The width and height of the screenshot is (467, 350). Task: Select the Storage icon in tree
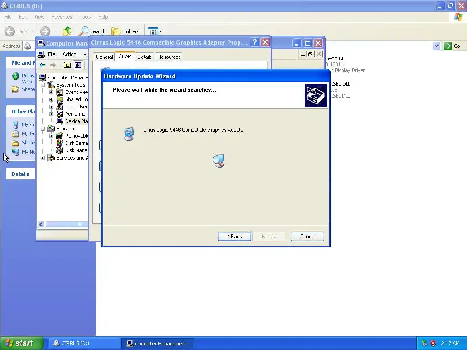51,129
